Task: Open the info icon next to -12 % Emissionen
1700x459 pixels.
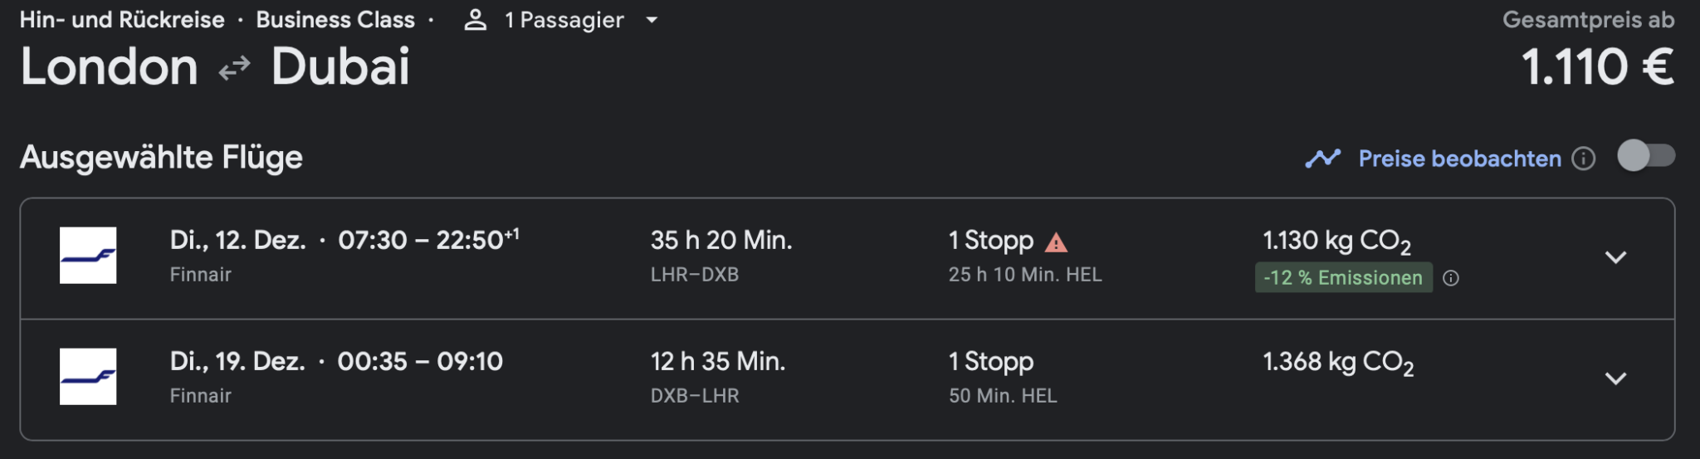Action: coord(1451,278)
